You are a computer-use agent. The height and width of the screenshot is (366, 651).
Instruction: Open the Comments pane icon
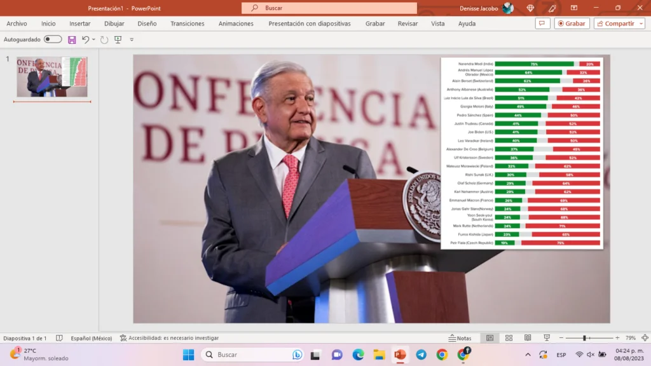click(542, 24)
